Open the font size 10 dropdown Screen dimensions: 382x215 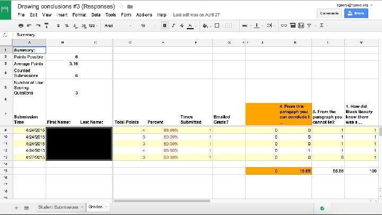click(x=148, y=25)
